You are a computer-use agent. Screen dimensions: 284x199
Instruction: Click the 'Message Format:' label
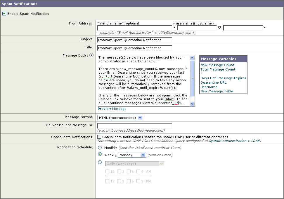(79, 117)
